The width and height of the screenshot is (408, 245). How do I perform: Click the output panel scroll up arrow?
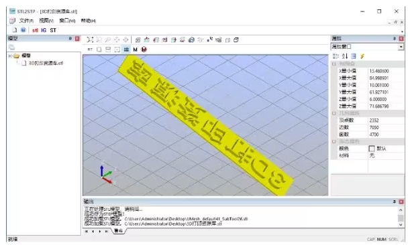tap(401, 210)
